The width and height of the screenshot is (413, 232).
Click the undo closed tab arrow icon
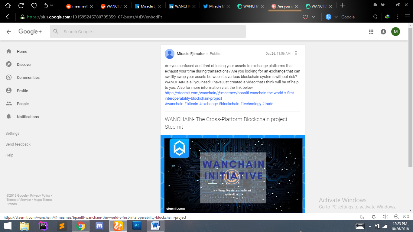46,5
